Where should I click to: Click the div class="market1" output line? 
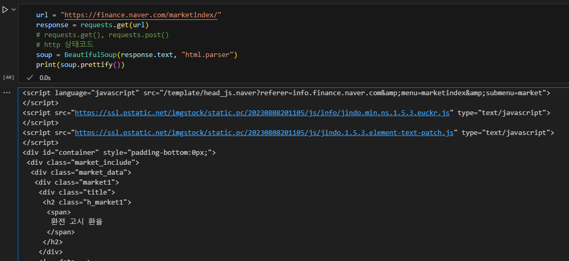click(x=77, y=183)
